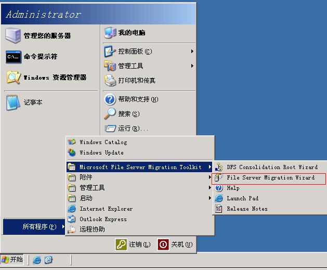Select DFS Consolidation Root Wizard entry
The image size is (327, 270).
pyautogui.click(x=270, y=167)
